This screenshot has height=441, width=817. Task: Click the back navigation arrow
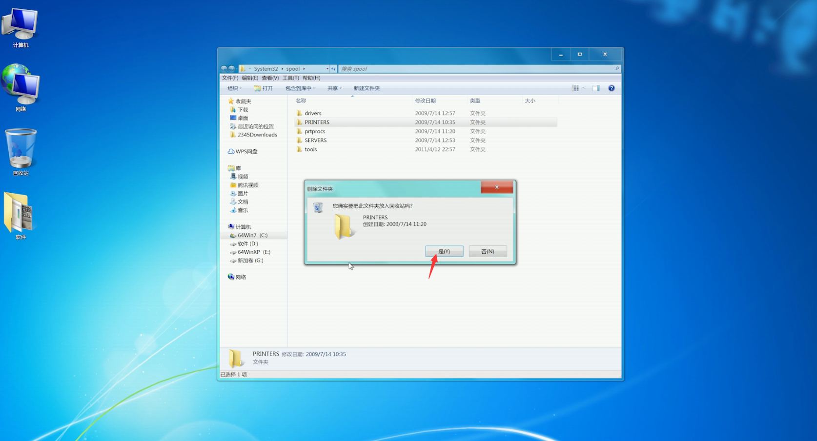pyautogui.click(x=224, y=69)
